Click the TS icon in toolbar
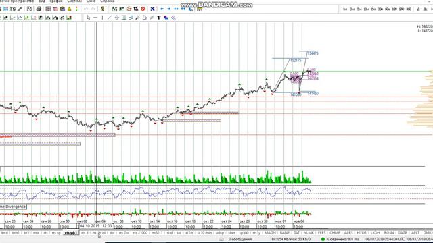433x243 pixels. click(13, 9)
